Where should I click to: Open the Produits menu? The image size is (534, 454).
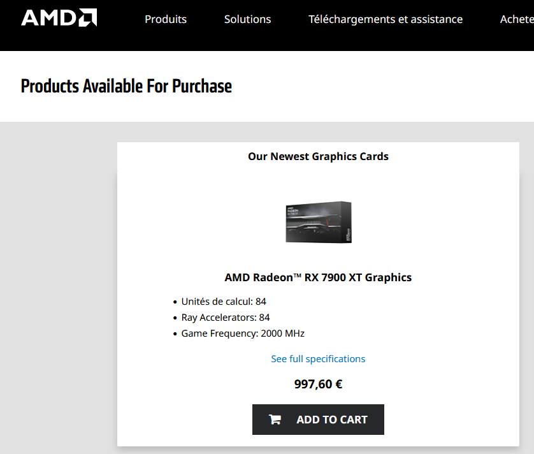pyautogui.click(x=166, y=19)
